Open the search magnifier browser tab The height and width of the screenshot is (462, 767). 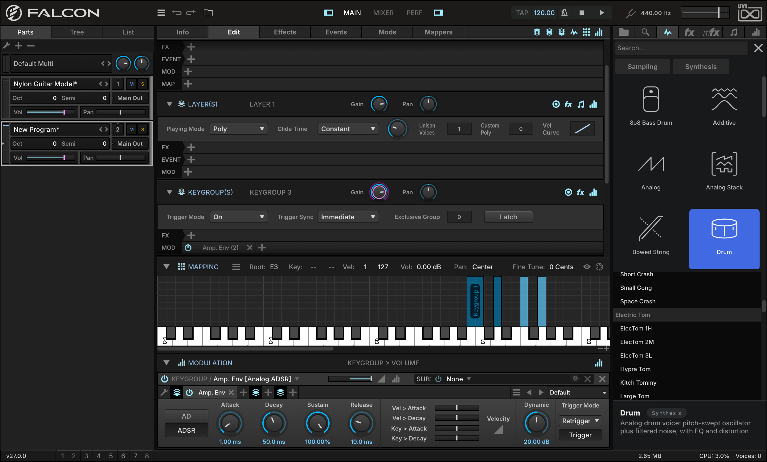(x=645, y=32)
